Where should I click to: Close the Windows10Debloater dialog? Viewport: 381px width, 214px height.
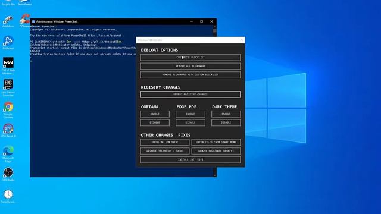pyautogui.click(x=242, y=40)
